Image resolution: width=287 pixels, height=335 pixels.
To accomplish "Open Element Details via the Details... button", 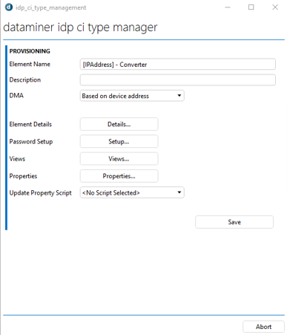I will coord(119,124).
